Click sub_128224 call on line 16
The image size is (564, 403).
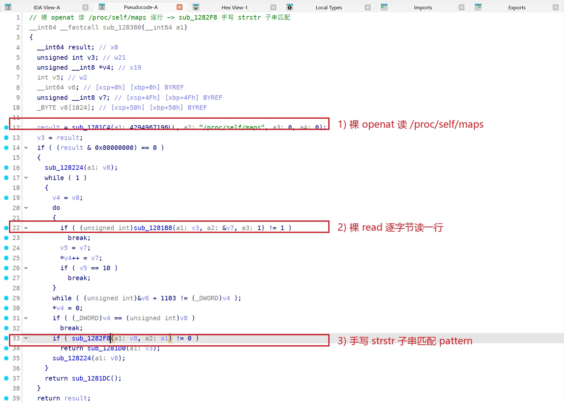64,167
